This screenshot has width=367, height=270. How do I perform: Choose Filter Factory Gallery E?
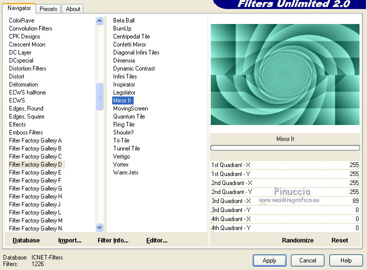coord(36,172)
